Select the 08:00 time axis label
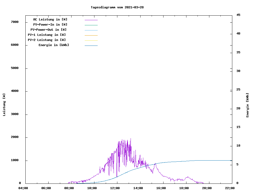 [69, 188]
